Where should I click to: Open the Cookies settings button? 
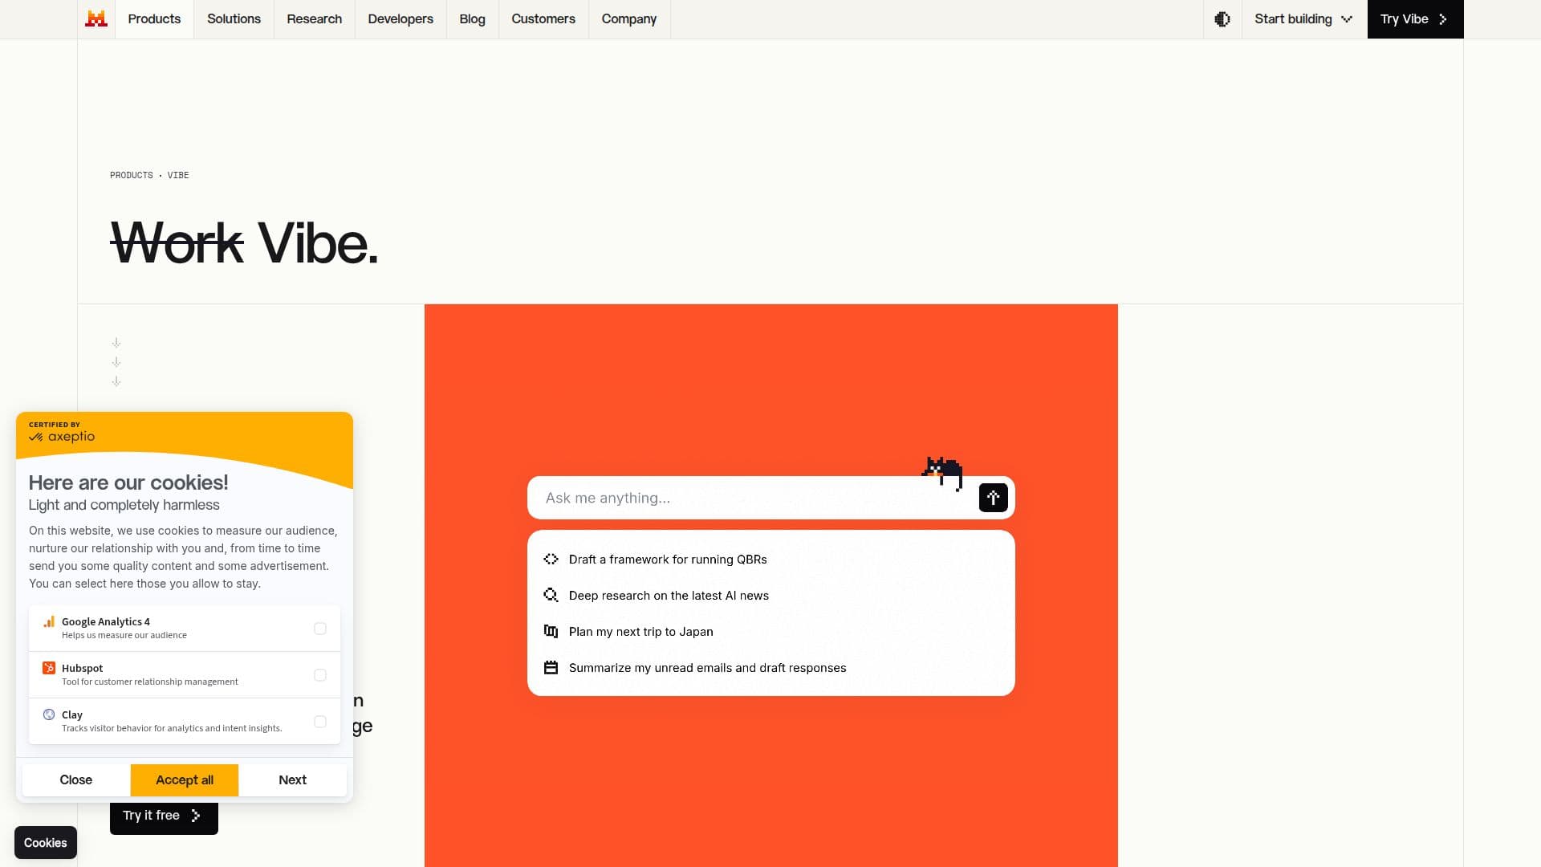[x=46, y=843]
